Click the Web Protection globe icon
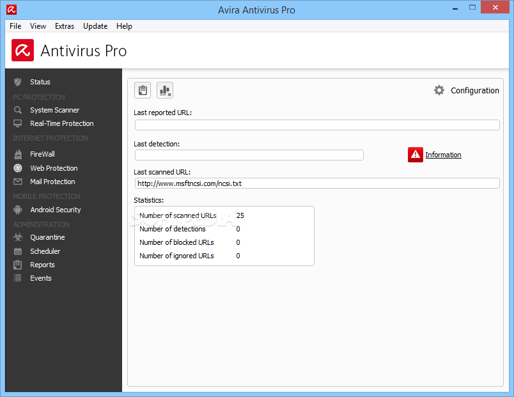 (18, 168)
